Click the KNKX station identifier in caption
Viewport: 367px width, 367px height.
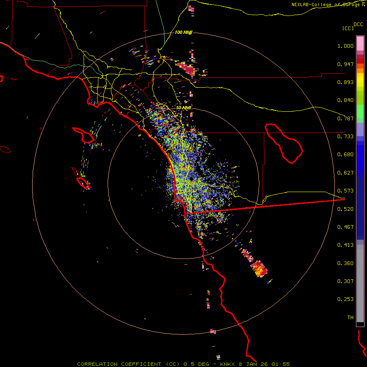point(227,364)
